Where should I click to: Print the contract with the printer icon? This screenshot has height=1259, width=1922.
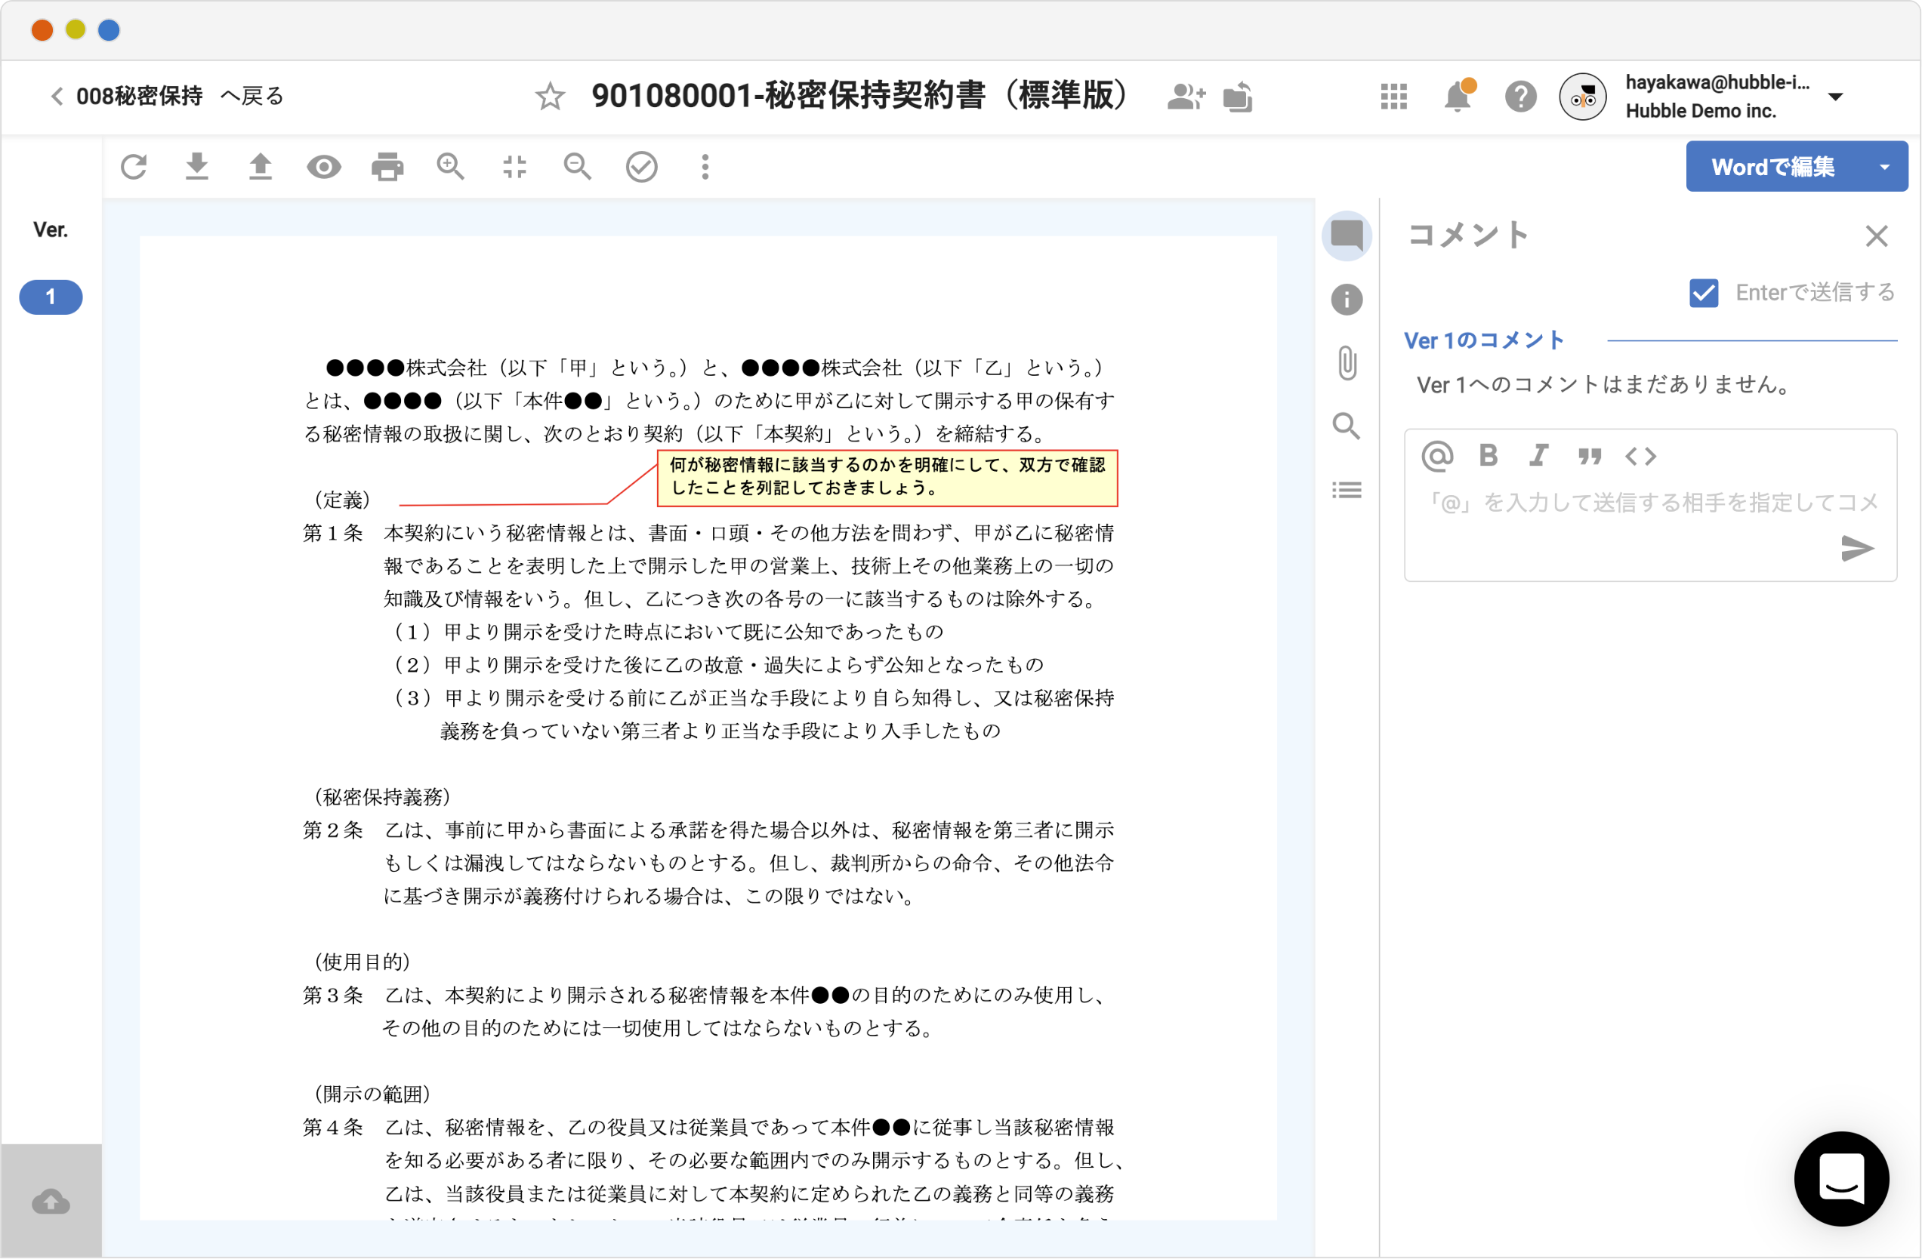pyautogui.click(x=387, y=167)
